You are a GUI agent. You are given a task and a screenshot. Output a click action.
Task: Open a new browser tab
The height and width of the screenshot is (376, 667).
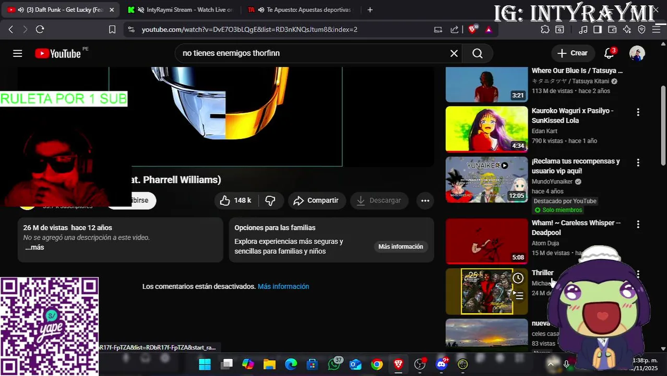370,9
